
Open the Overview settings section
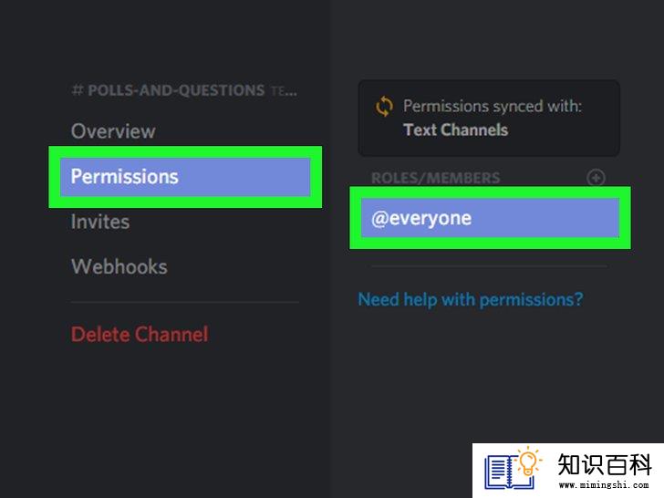pyautogui.click(x=113, y=131)
